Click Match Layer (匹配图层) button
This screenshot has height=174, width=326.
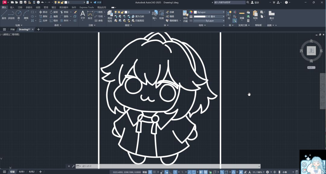(138, 20)
